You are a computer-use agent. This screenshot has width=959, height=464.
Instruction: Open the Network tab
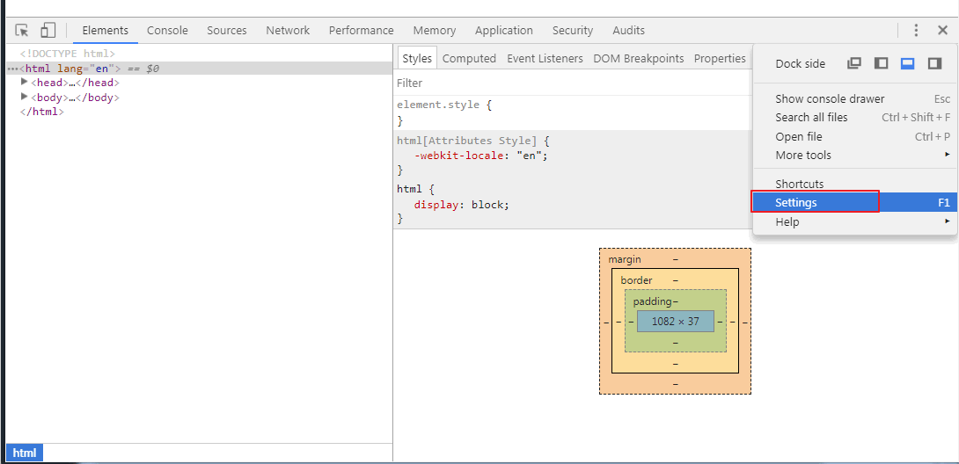pos(288,30)
